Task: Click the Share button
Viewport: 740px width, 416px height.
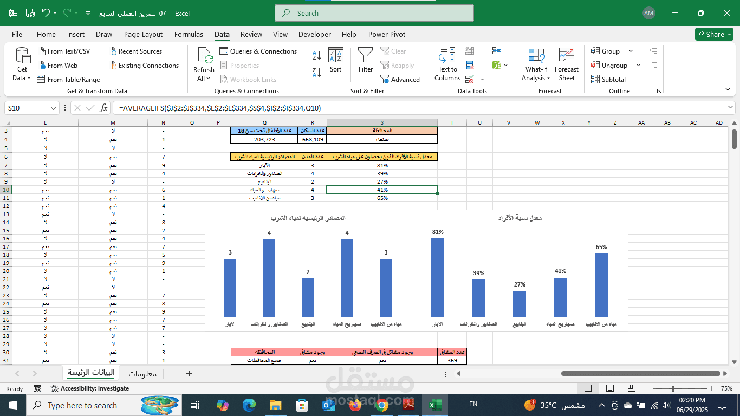Action: [714, 34]
